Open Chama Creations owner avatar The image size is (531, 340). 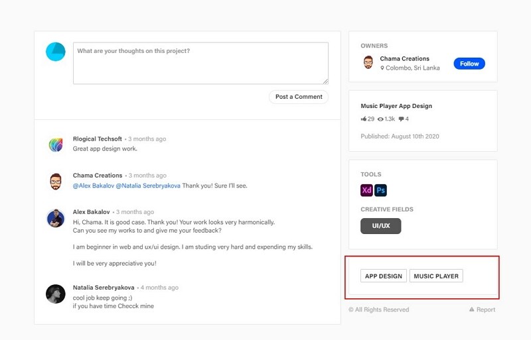coord(368,63)
